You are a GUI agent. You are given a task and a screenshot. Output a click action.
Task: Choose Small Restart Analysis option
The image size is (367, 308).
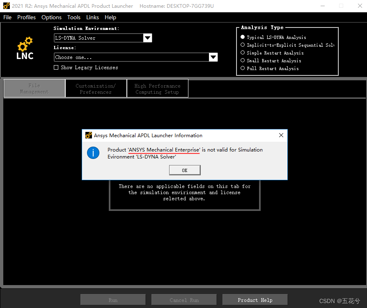click(x=242, y=60)
